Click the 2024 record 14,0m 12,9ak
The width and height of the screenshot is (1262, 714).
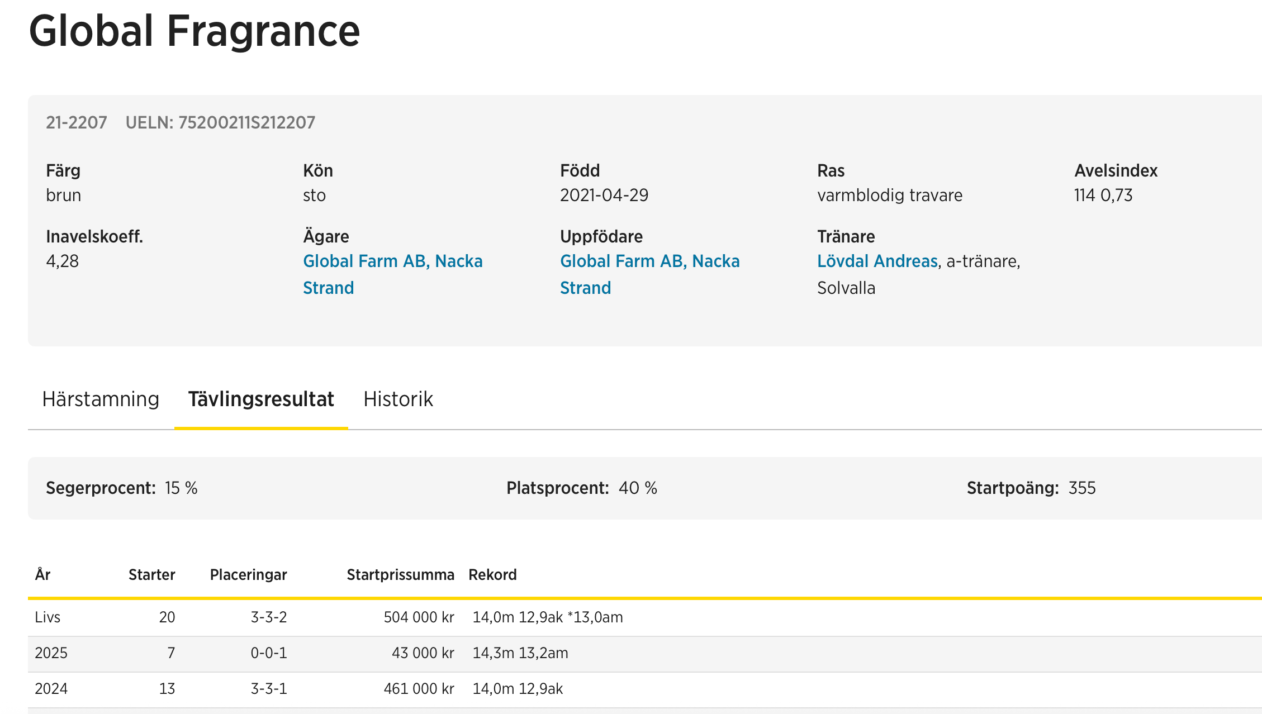pyautogui.click(x=518, y=689)
